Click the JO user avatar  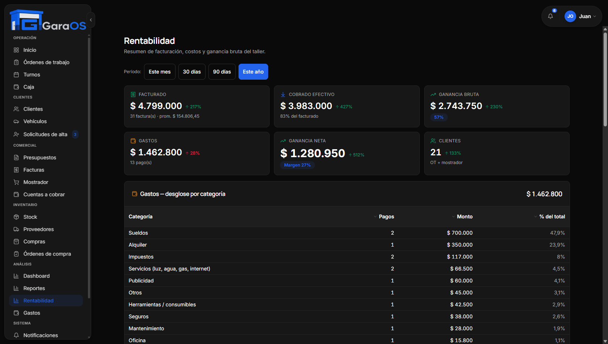(x=570, y=16)
